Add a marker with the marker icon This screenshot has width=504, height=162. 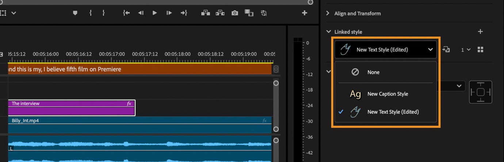[75, 13]
